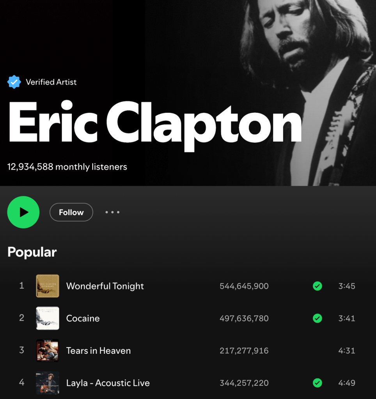This screenshot has width=376, height=399.
Task: Toggle the saved checkmark for Layla - Acoustic Live
Action: pos(317,383)
